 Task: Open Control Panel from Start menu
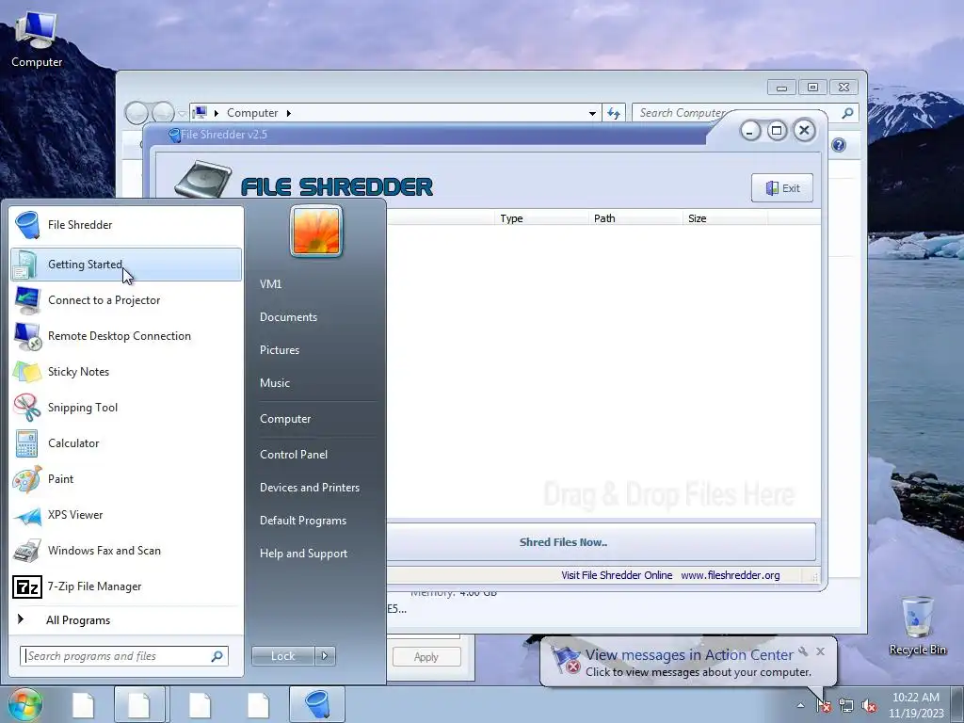click(294, 455)
